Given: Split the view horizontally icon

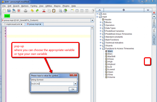Looking at the screenshot, I should (82, 11).
